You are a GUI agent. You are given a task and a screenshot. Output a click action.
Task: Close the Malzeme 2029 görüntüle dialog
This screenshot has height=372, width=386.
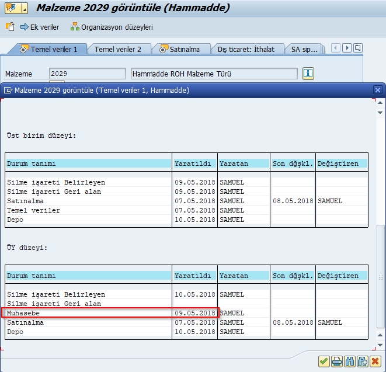tap(378, 90)
